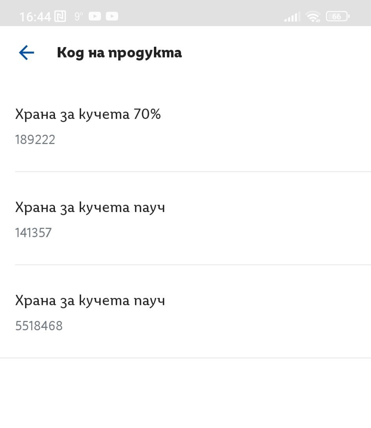Screen dimensions: 371x428
Task: Tap the divider line below code 141357
Action: click(x=192, y=265)
